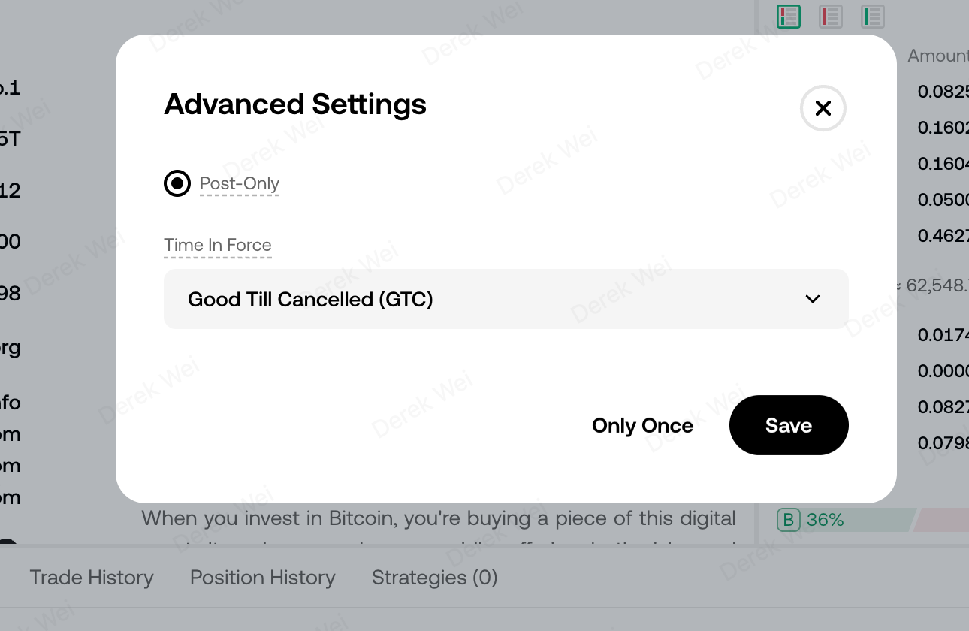Save the advanced settings
This screenshot has width=969, height=631.
[x=789, y=425]
